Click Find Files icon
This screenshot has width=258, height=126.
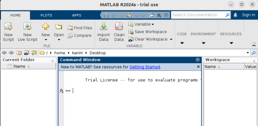pyautogui.click(x=70, y=28)
